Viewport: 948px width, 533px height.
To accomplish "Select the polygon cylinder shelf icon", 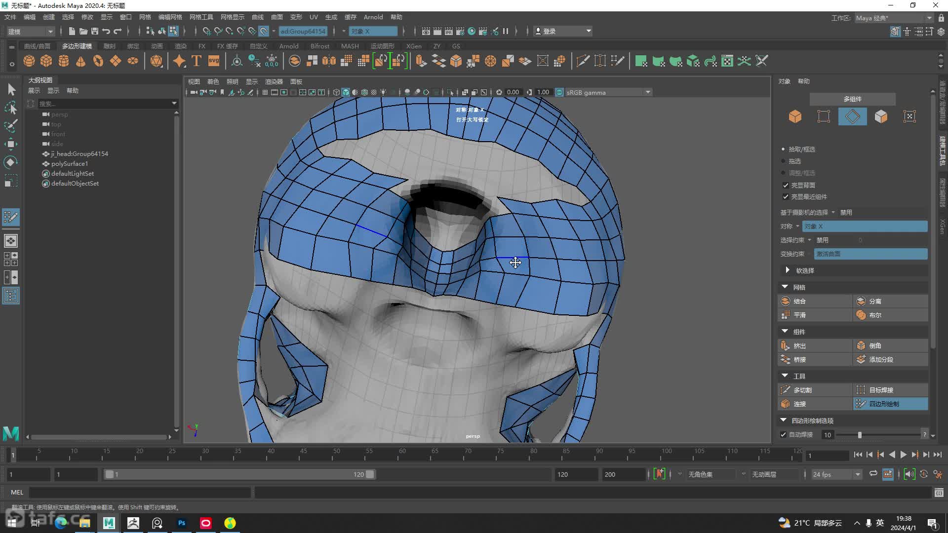I will (x=64, y=61).
